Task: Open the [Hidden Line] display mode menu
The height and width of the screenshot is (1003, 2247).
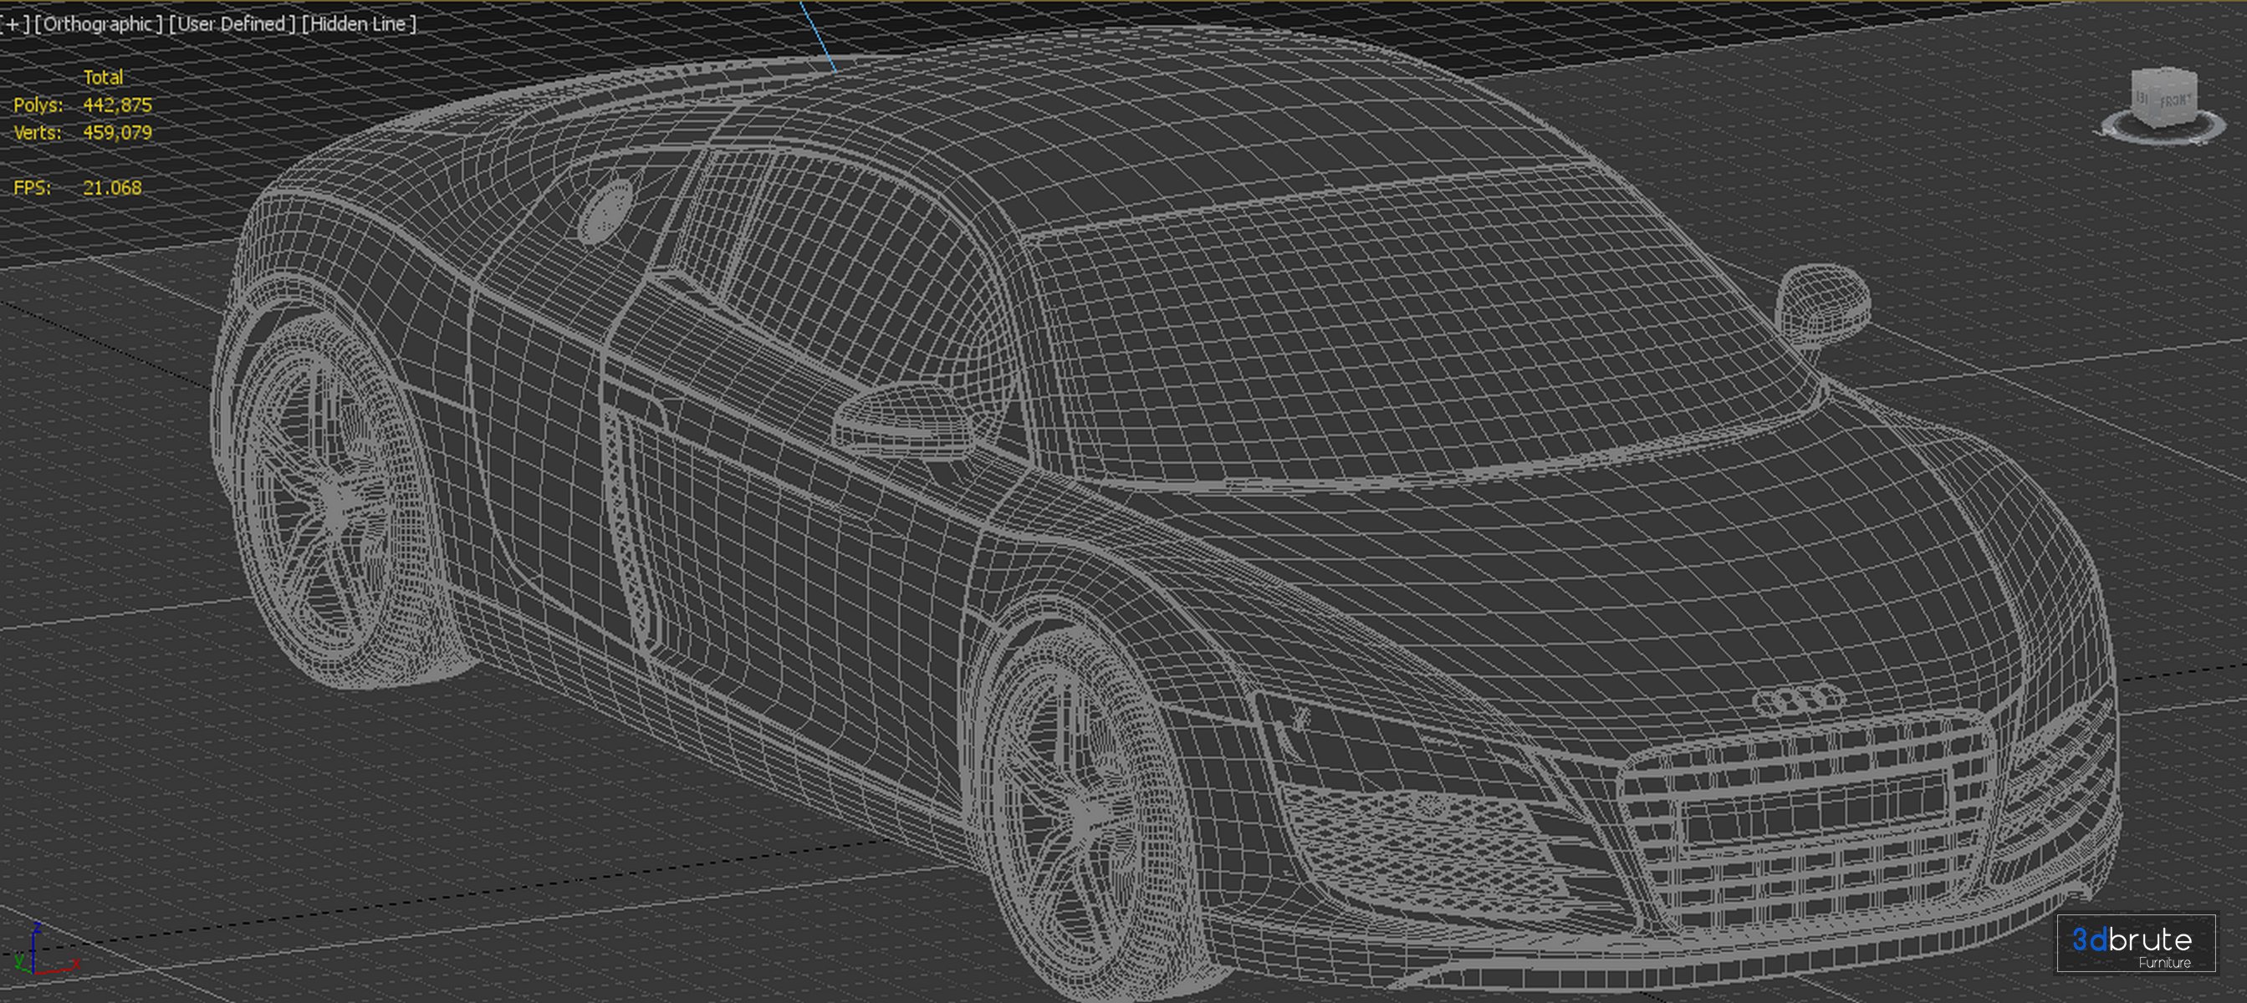Action: coord(359,23)
